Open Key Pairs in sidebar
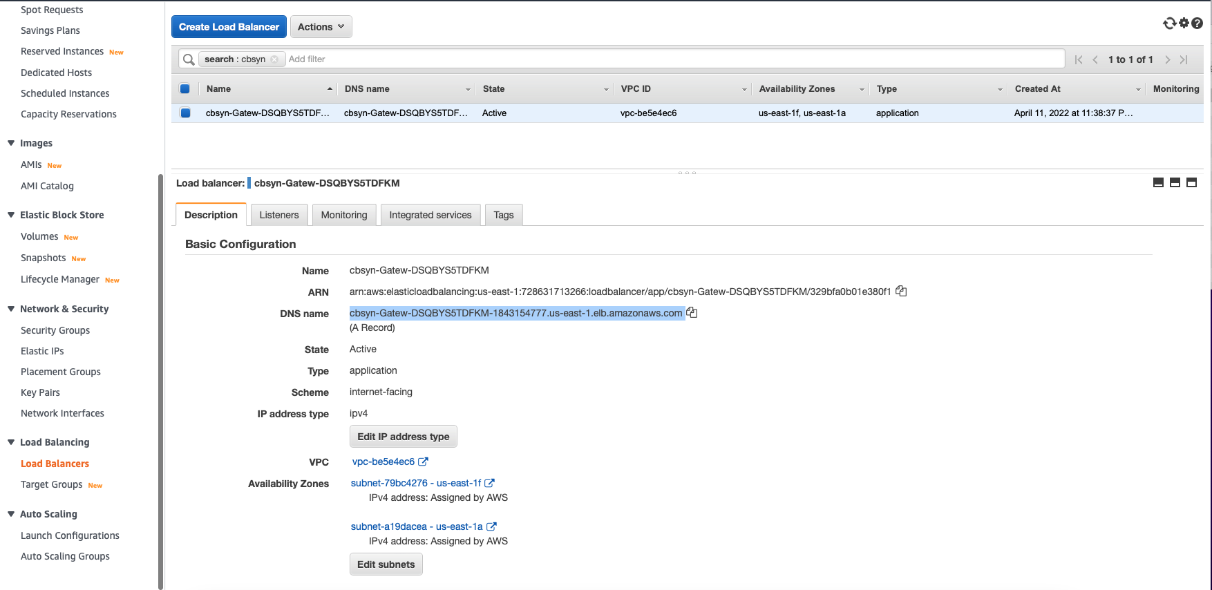 tap(40, 392)
